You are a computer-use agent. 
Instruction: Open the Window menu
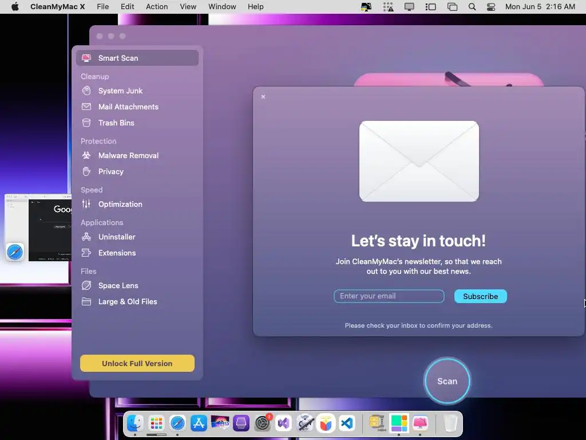coord(222,7)
